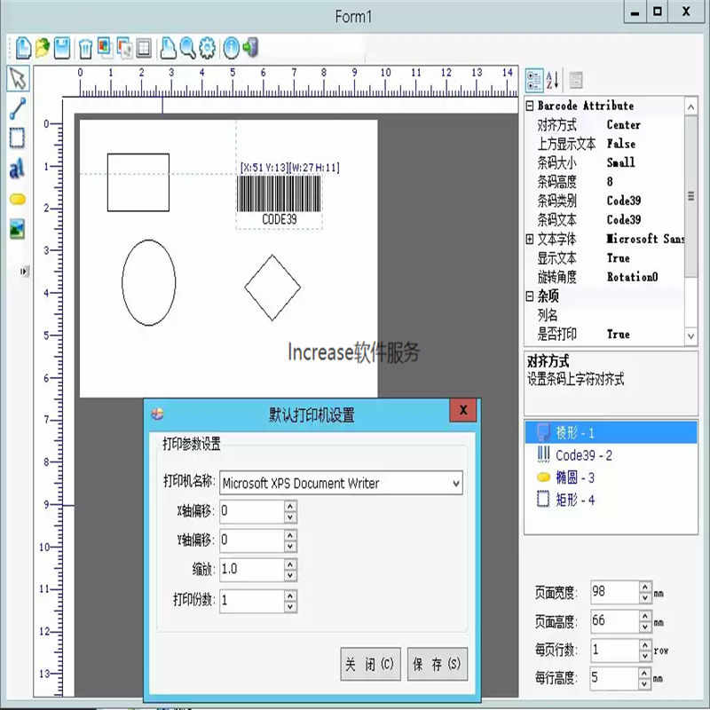Click the blue Info icon
The height and width of the screenshot is (710, 710).
[x=232, y=48]
